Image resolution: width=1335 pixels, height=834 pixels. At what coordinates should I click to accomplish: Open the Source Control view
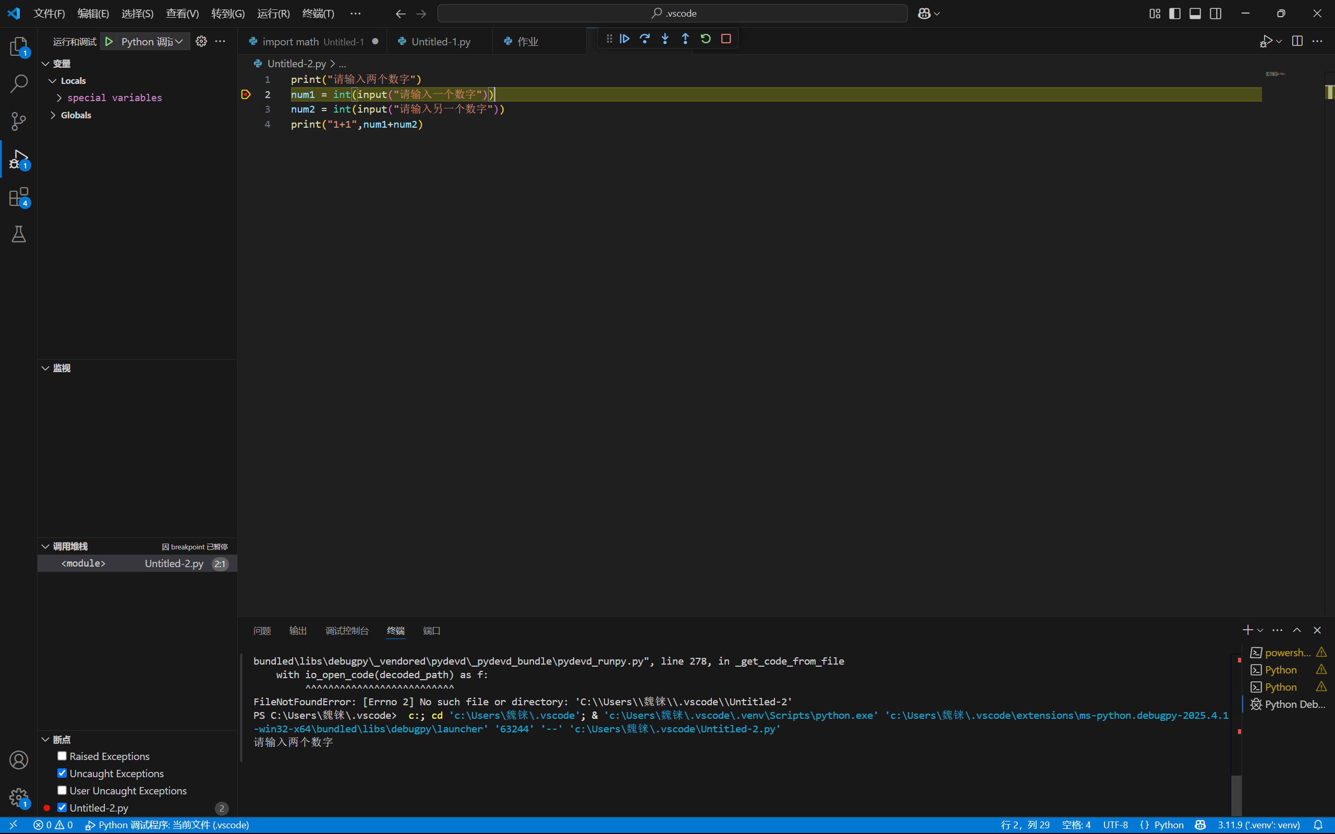point(19,121)
